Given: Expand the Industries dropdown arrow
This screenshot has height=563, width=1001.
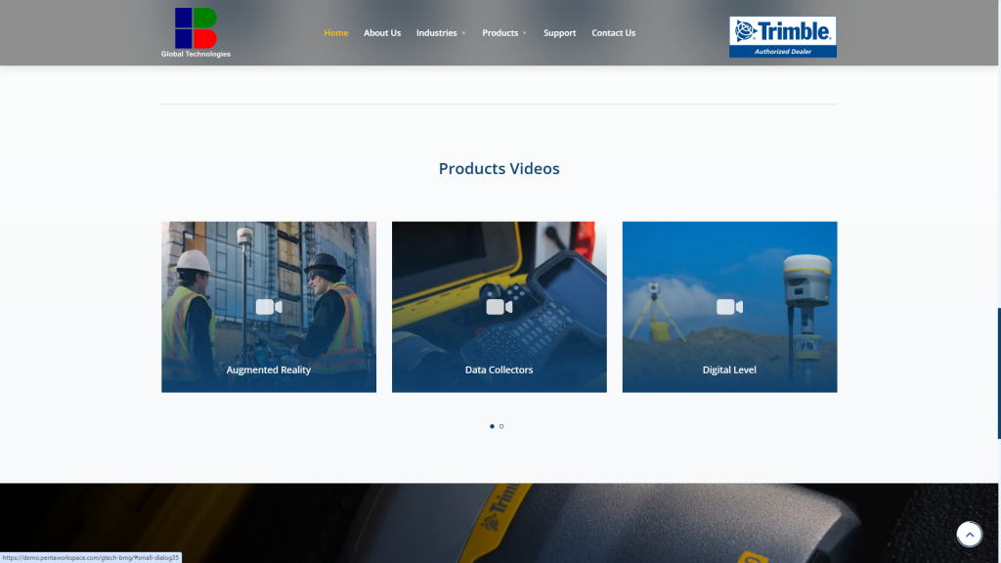Looking at the screenshot, I should pyautogui.click(x=463, y=33).
